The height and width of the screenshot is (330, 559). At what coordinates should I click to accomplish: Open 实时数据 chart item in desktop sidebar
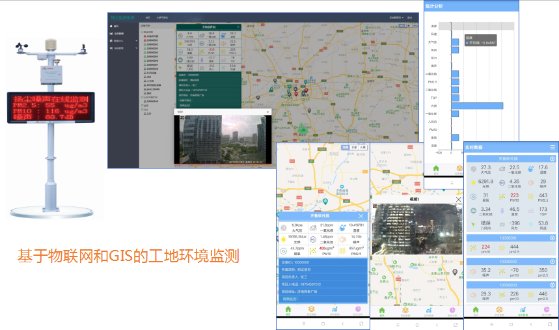click(x=116, y=34)
